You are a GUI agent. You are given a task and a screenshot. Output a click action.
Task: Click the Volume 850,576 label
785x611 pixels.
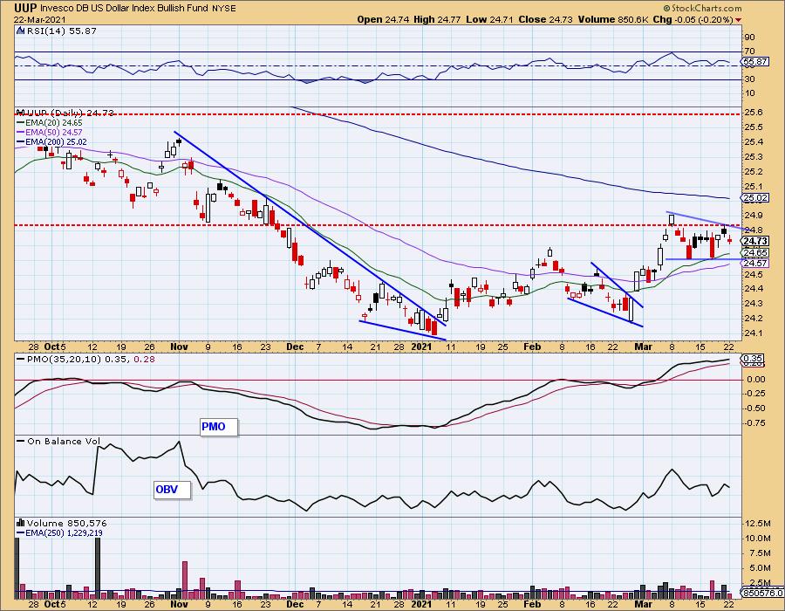point(62,523)
